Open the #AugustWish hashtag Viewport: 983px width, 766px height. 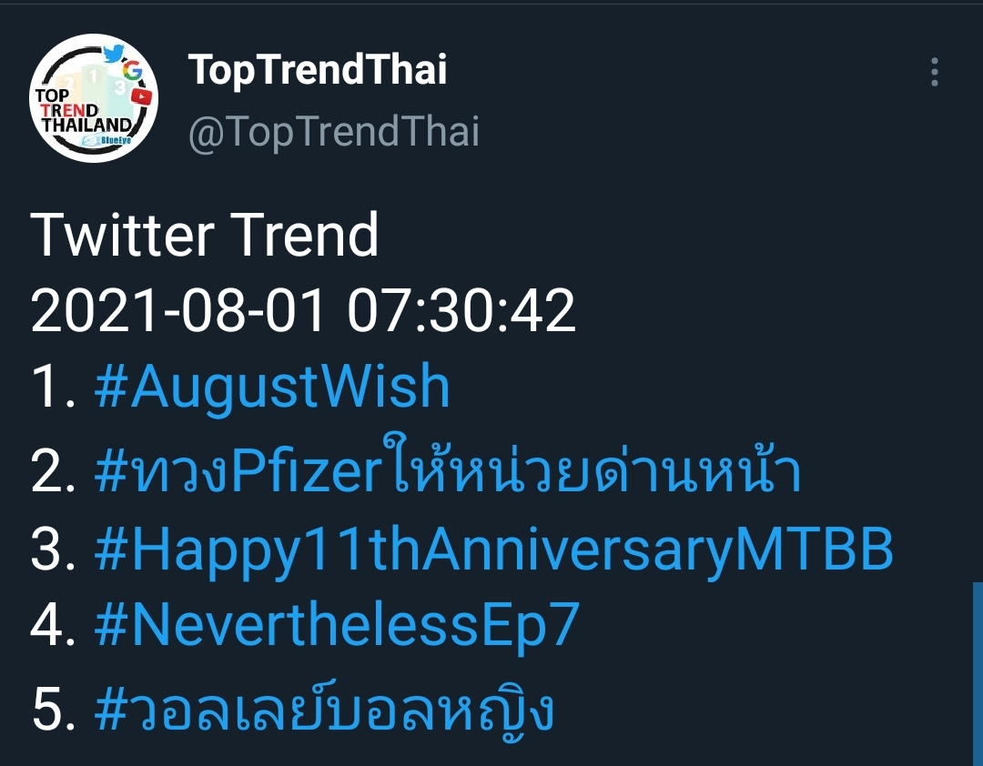pyautogui.click(x=272, y=388)
